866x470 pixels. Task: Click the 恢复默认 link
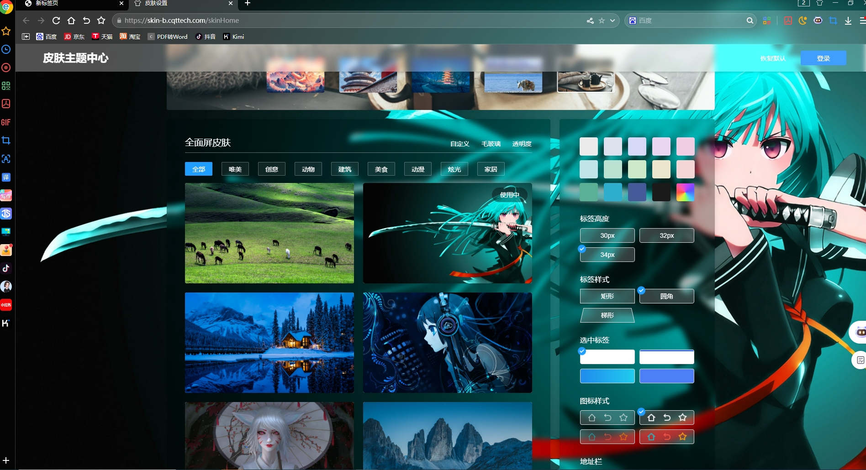773,58
